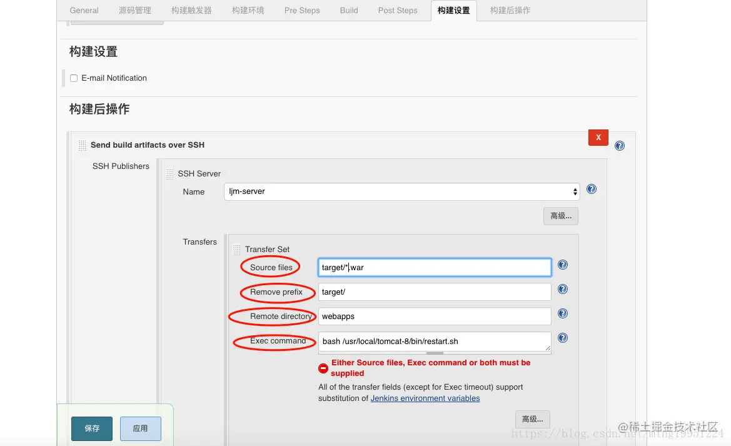
Task: Click the 高级... button under Transfer Set
Action: (532, 419)
